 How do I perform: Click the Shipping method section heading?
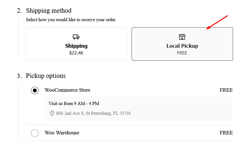[49, 11]
